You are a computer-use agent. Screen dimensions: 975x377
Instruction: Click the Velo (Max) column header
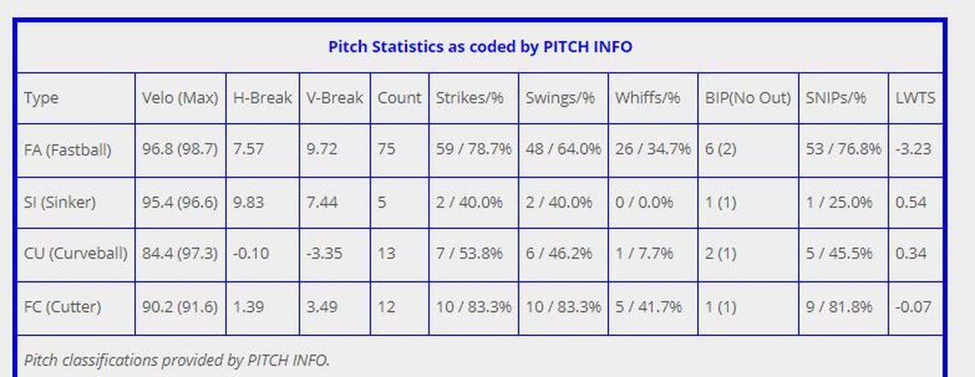coord(180,97)
